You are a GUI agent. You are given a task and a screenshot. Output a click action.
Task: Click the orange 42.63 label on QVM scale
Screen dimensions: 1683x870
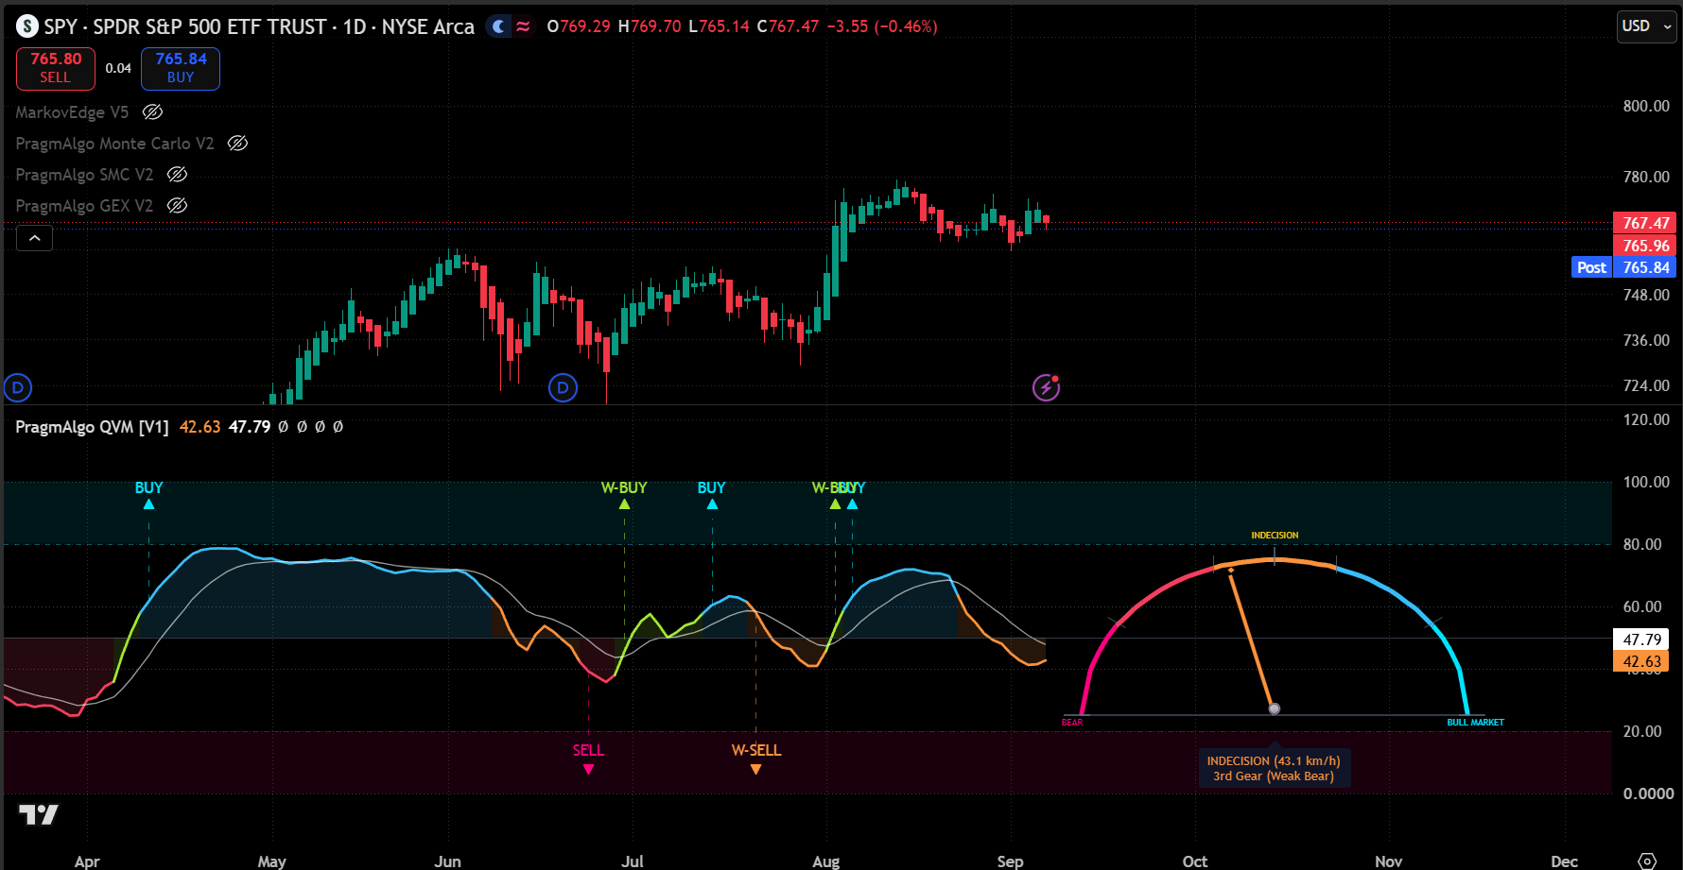pyautogui.click(x=1641, y=661)
